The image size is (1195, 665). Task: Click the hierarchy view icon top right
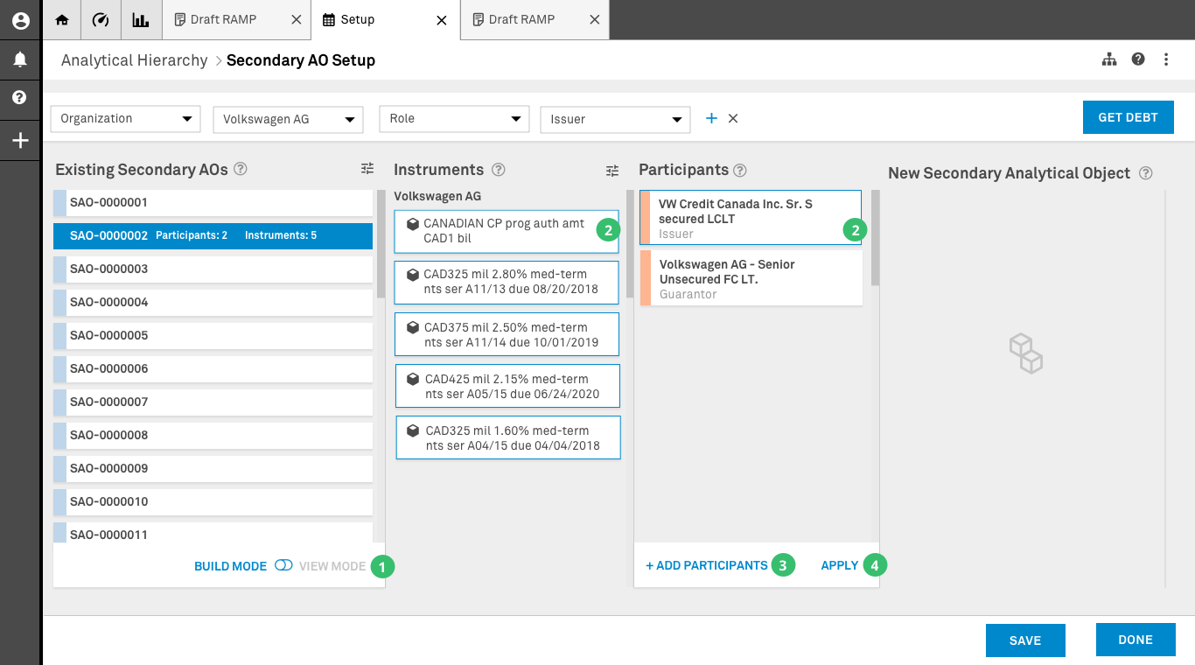click(x=1109, y=59)
